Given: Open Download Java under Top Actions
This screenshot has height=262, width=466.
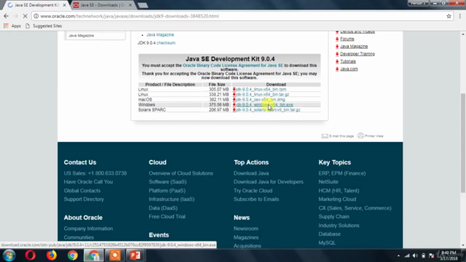Looking at the screenshot, I should (251, 173).
